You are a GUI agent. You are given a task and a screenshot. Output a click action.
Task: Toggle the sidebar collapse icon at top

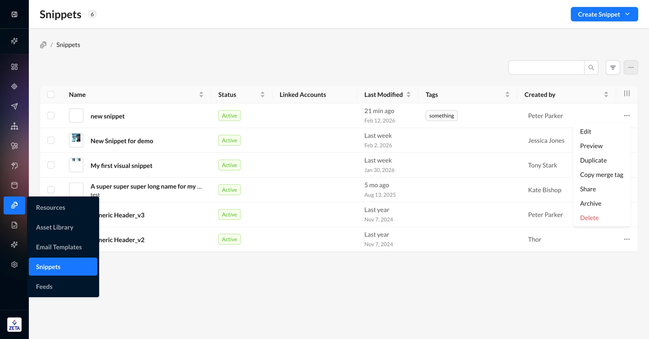[x=14, y=14]
